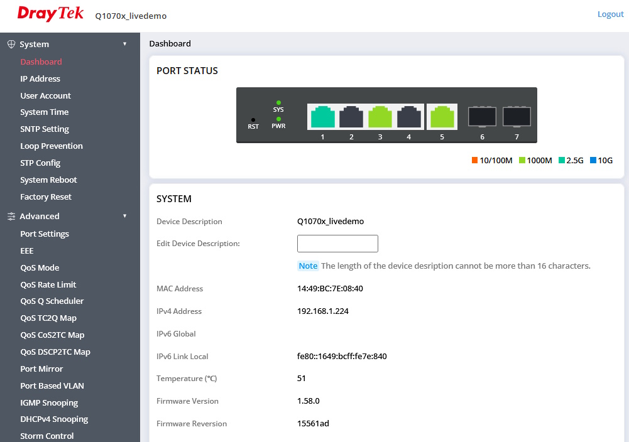This screenshot has width=629, height=442.
Task: Select port 1 on the port status panel
Action: point(322,117)
